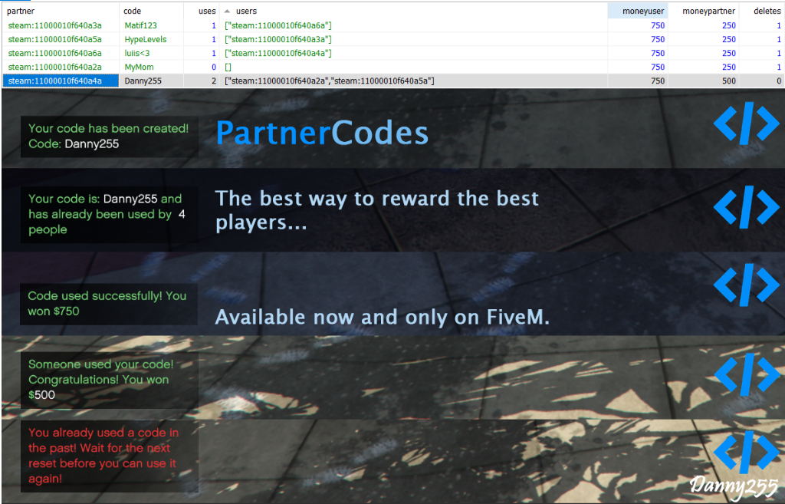Click code icon in red 'already used' banner

746,452
